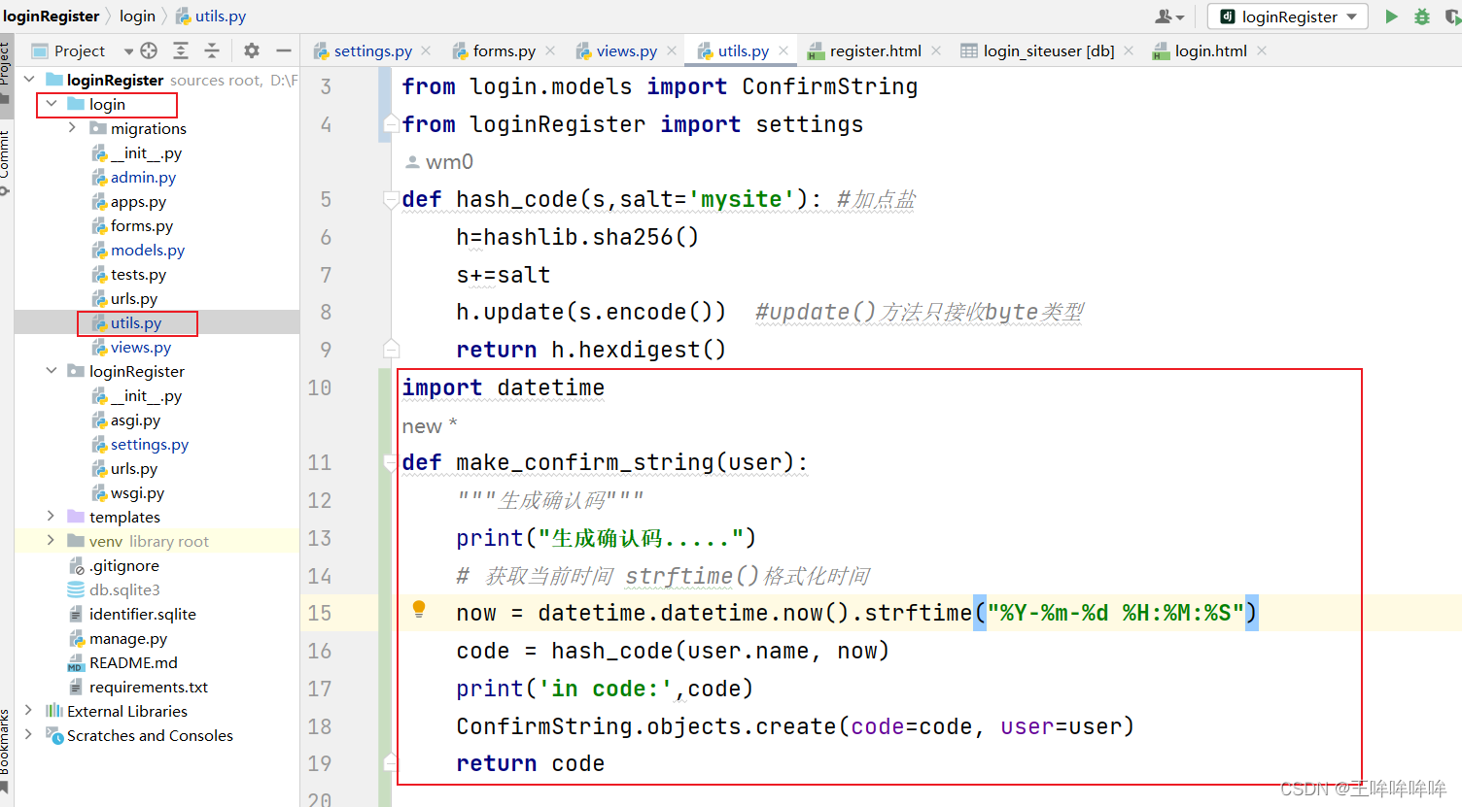This screenshot has width=1462, height=807.
Task: Open the Bookmarks tool window
Action: (x=6, y=752)
